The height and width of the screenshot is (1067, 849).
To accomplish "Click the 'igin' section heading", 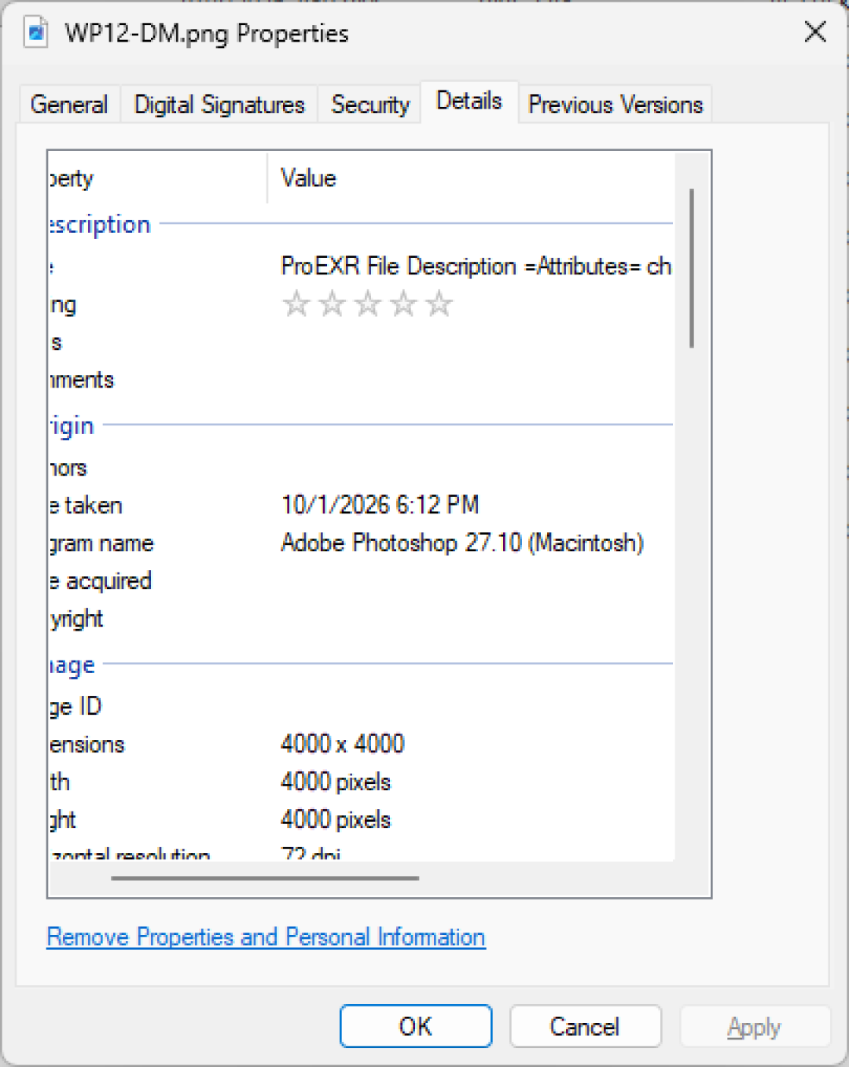I will tap(72, 426).
